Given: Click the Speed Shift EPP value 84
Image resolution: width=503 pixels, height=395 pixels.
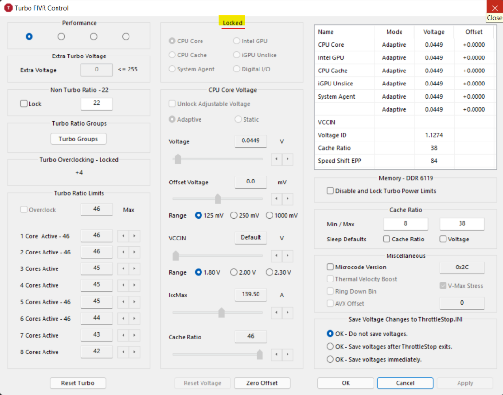Looking at the screenshot, I should coord(434,161).
